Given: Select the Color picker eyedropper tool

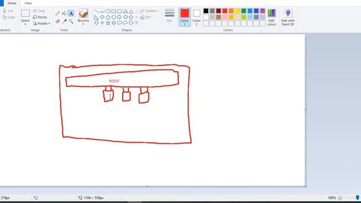Looking at the screenshot, I should 64,21.
